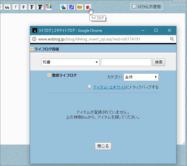
Task: Click the ライフログ投稿 heading text
Action: pos(47,49)
